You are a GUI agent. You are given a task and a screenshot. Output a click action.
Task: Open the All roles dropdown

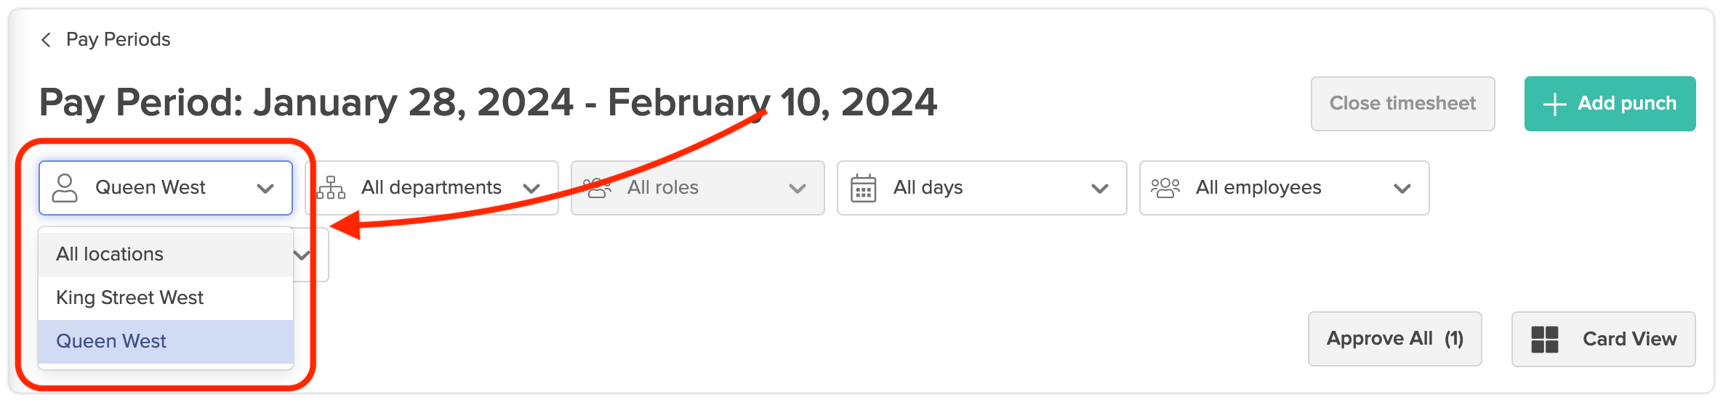click(x=797, y=189)
